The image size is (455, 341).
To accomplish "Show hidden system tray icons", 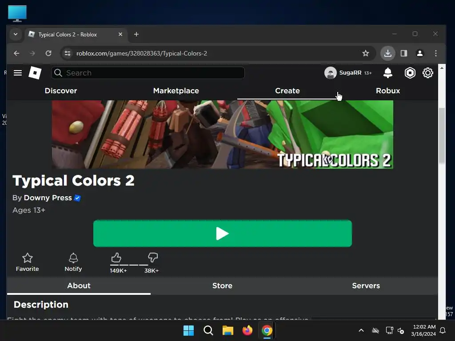I will click(361, 330).
